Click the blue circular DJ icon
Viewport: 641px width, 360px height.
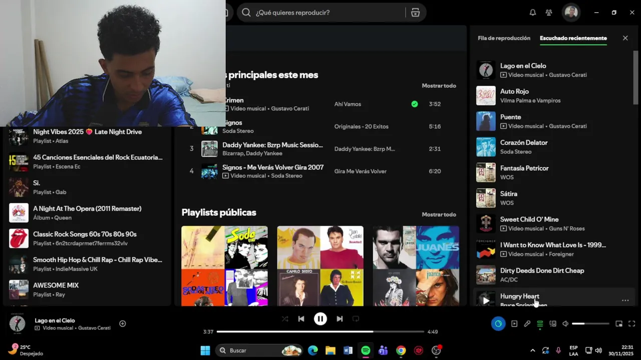[x=498, y=323]
